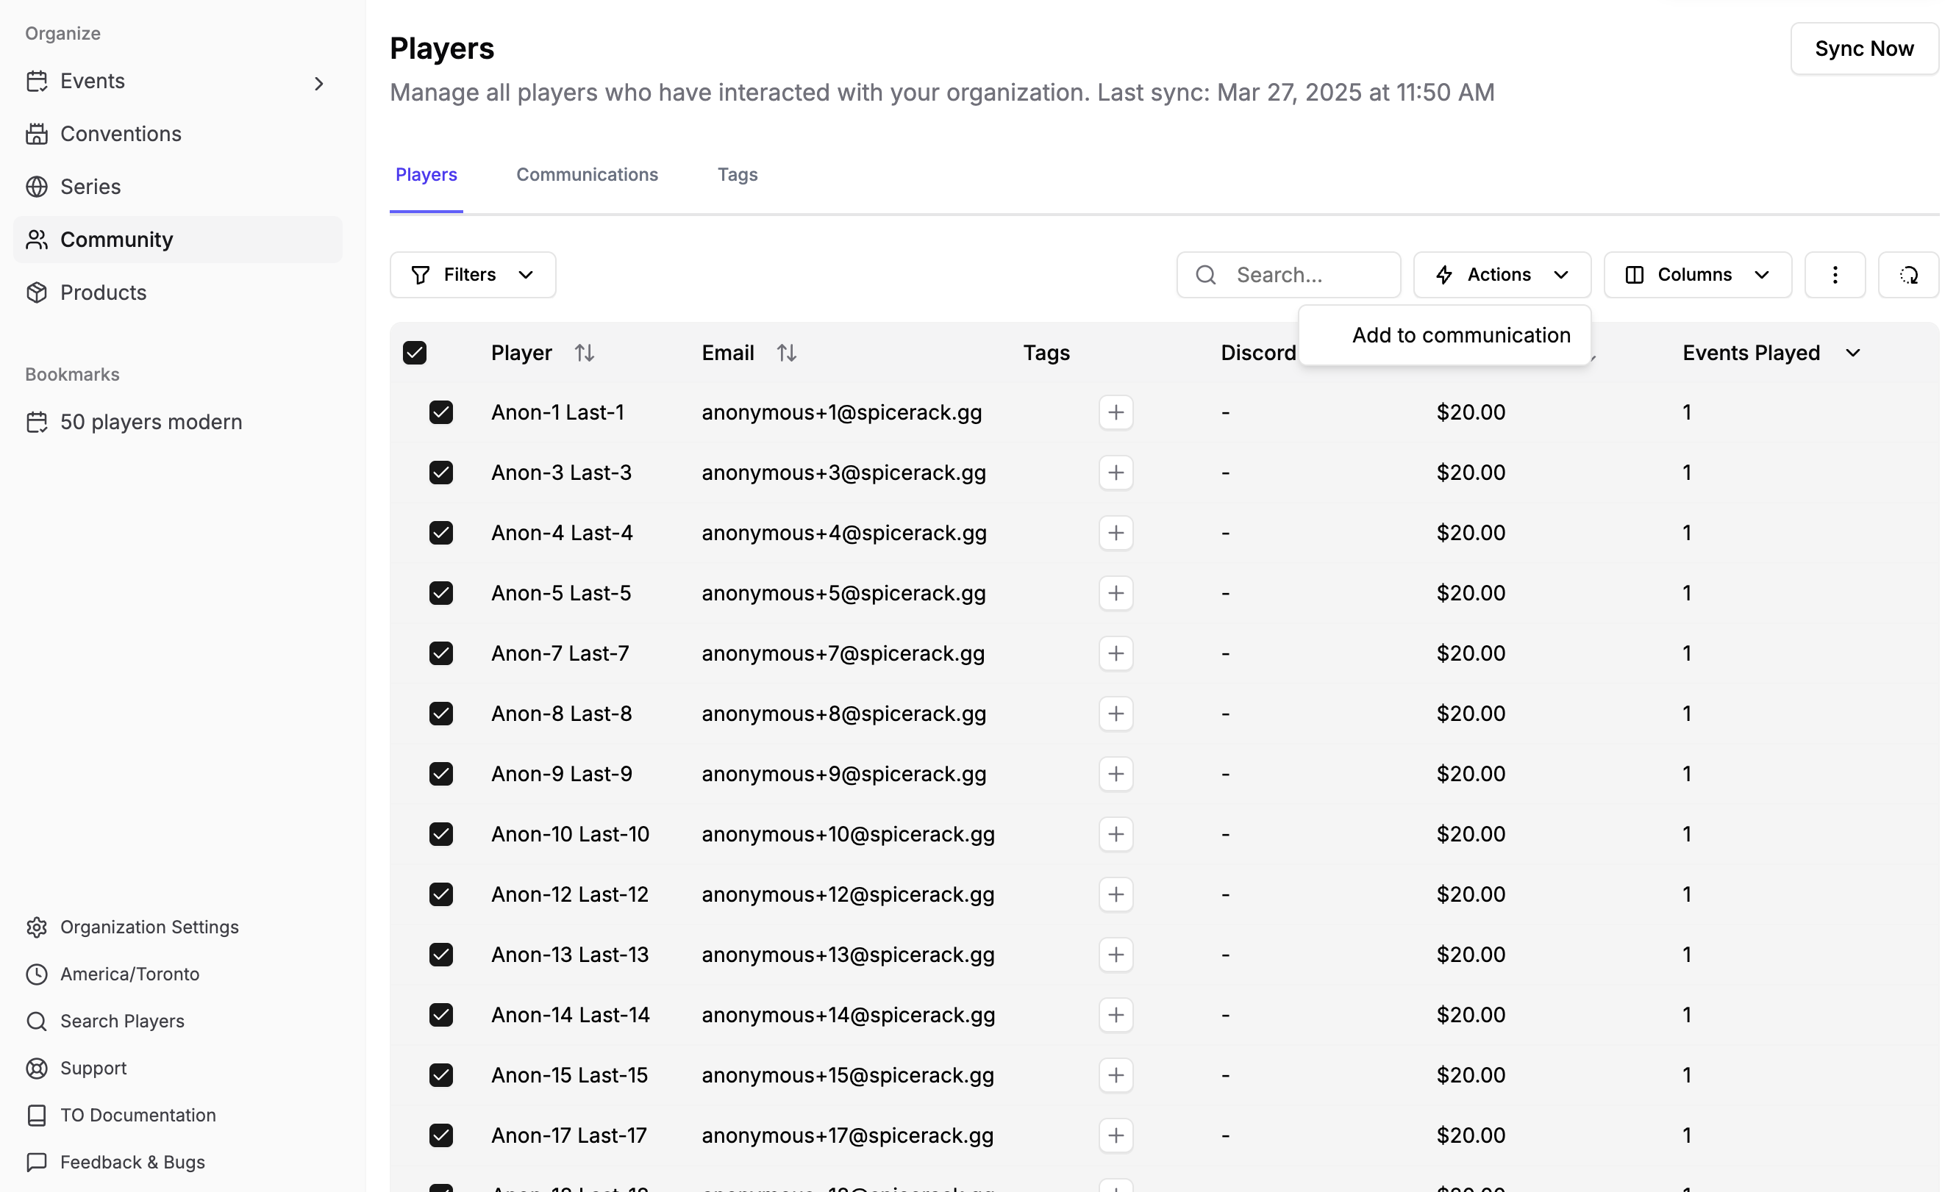The height and width of the screenshot is (1192, 1956).
Task: Open the 50 players modern bookmark
Action: tap(151, 421)
